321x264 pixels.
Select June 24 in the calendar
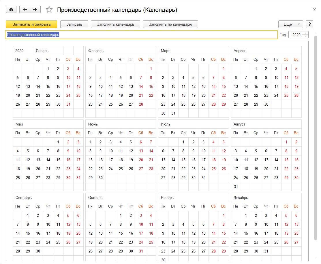pos(110,169)
